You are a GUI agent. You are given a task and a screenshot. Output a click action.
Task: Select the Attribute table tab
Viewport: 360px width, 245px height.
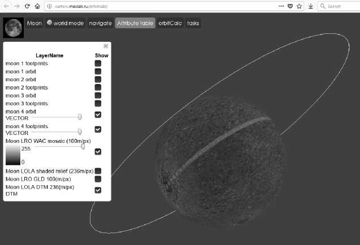click(x=135, y=23)
